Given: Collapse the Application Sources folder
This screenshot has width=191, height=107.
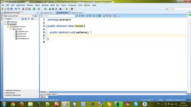Looking at the screenshot, I should [8, 27].
